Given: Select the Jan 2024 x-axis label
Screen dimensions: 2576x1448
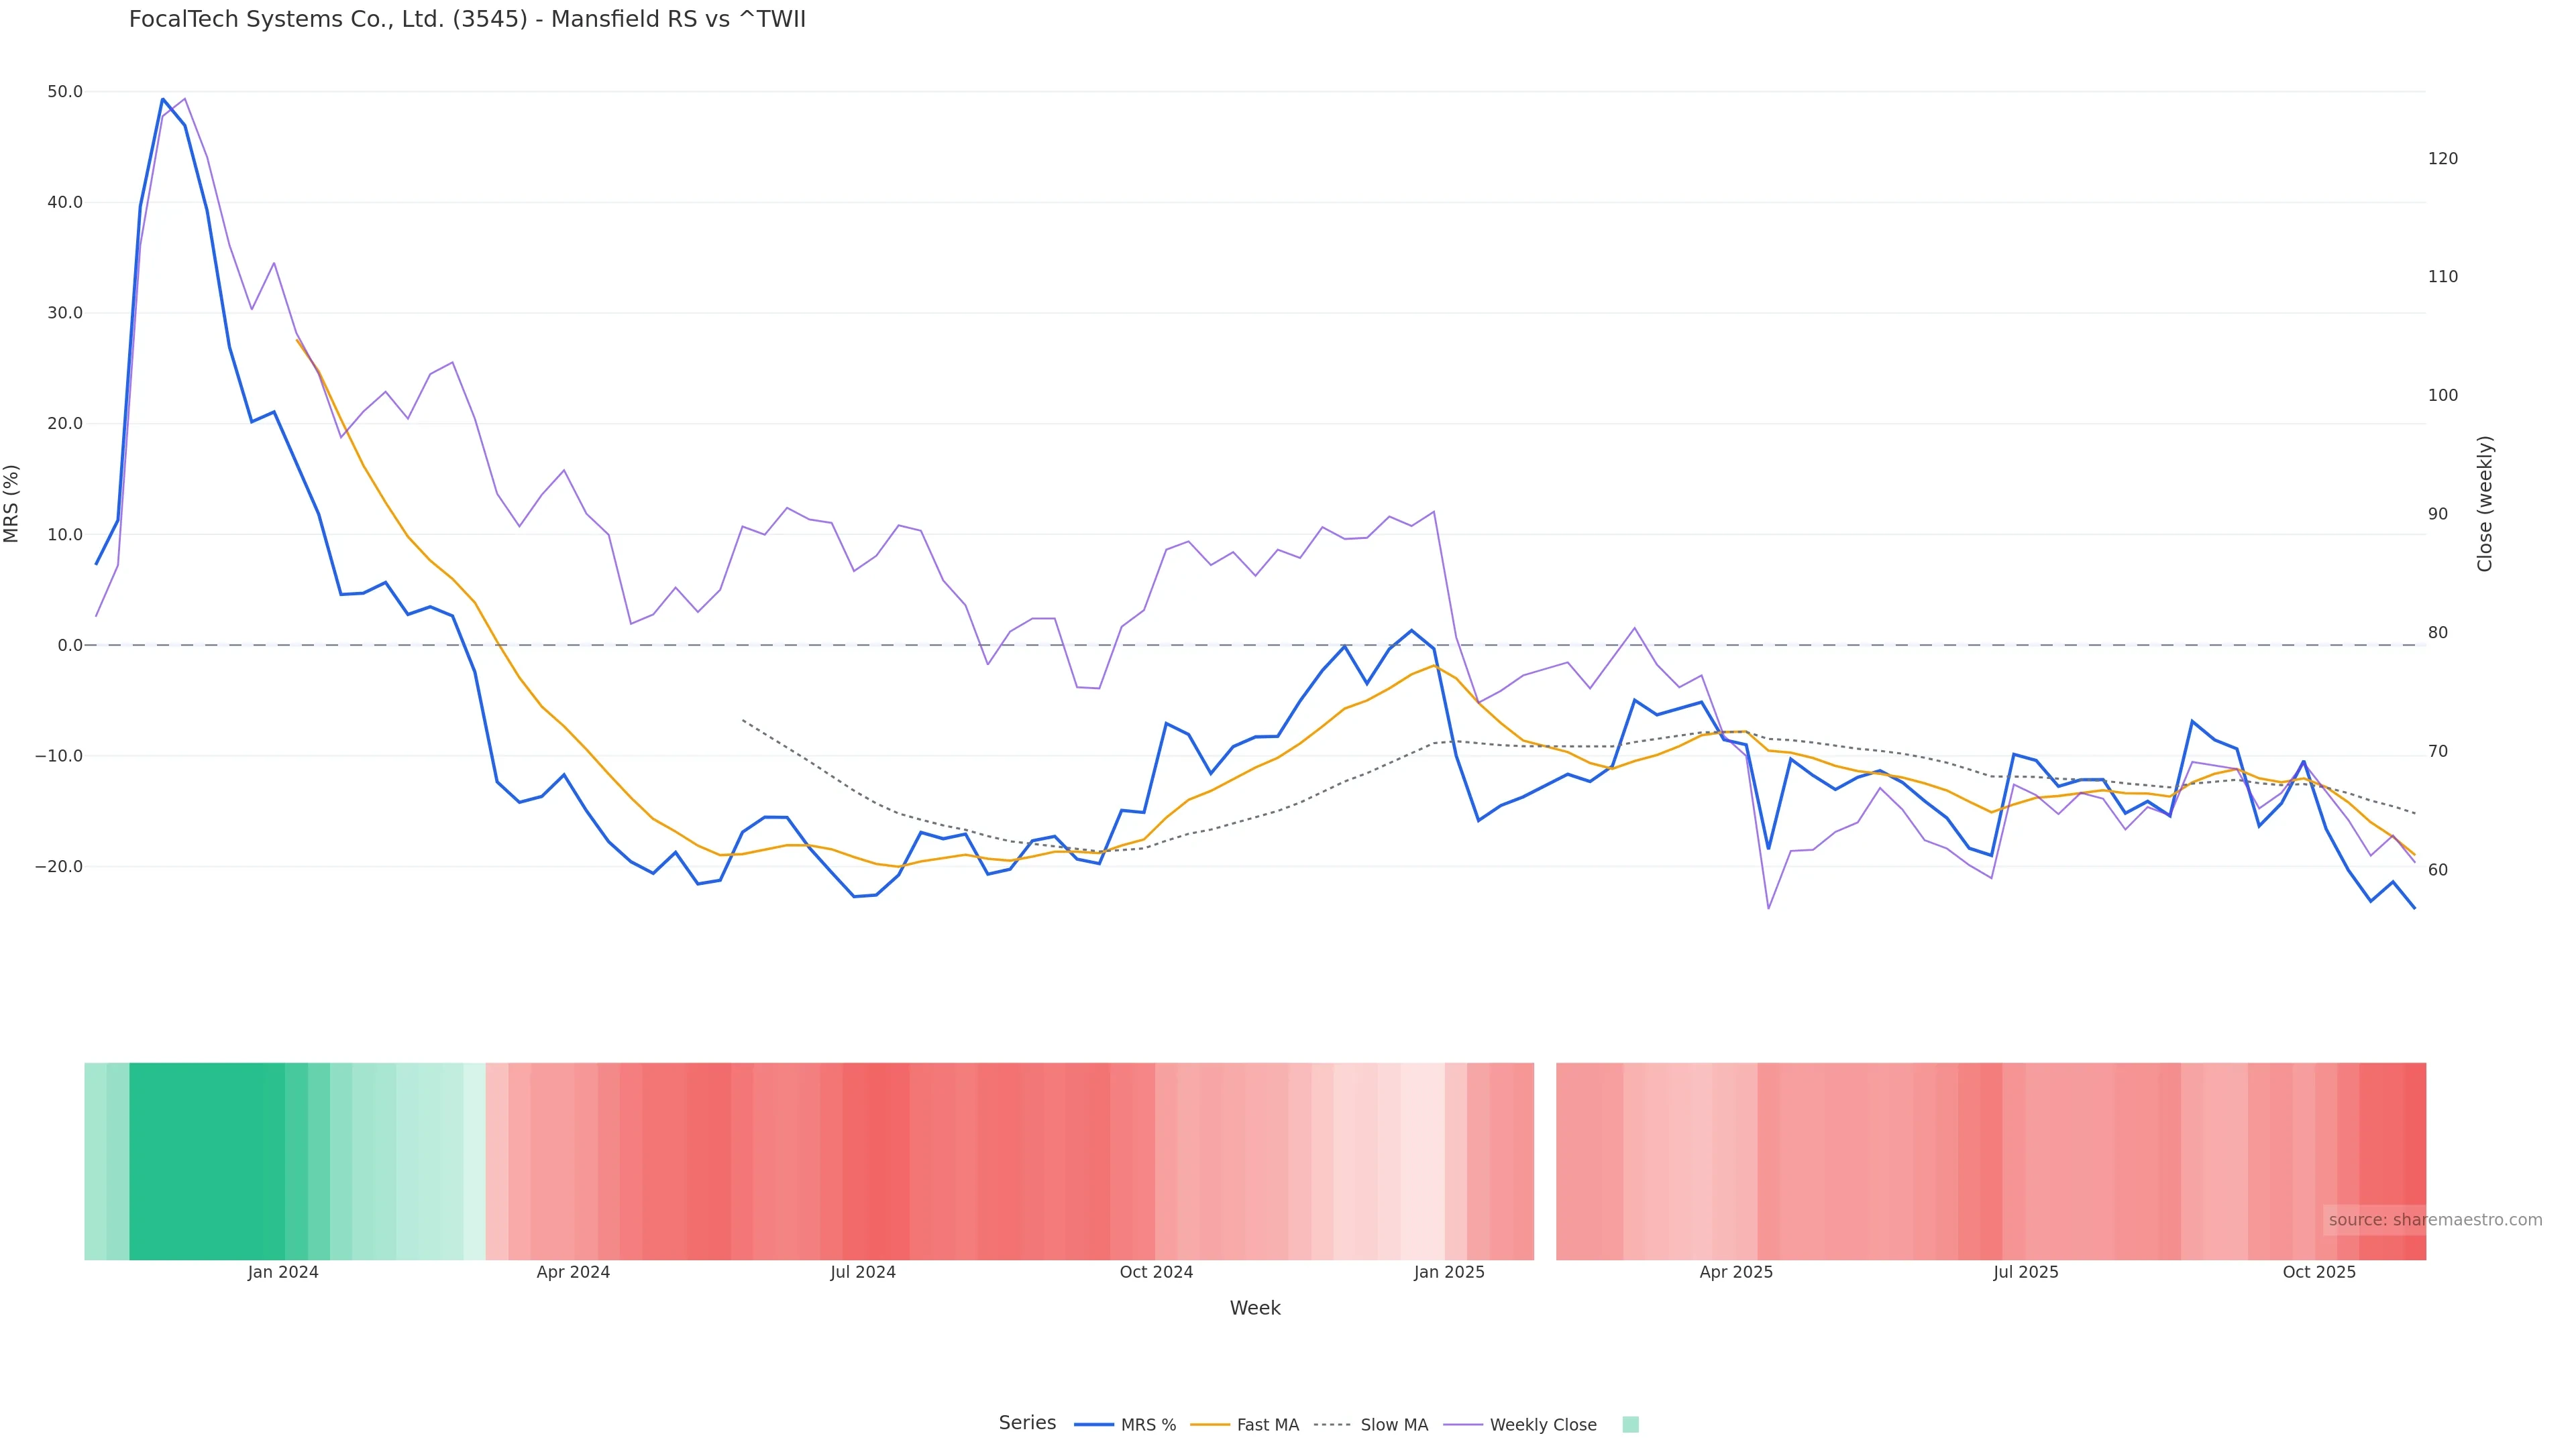Looking at the screenshot, I should (283, 1273).
